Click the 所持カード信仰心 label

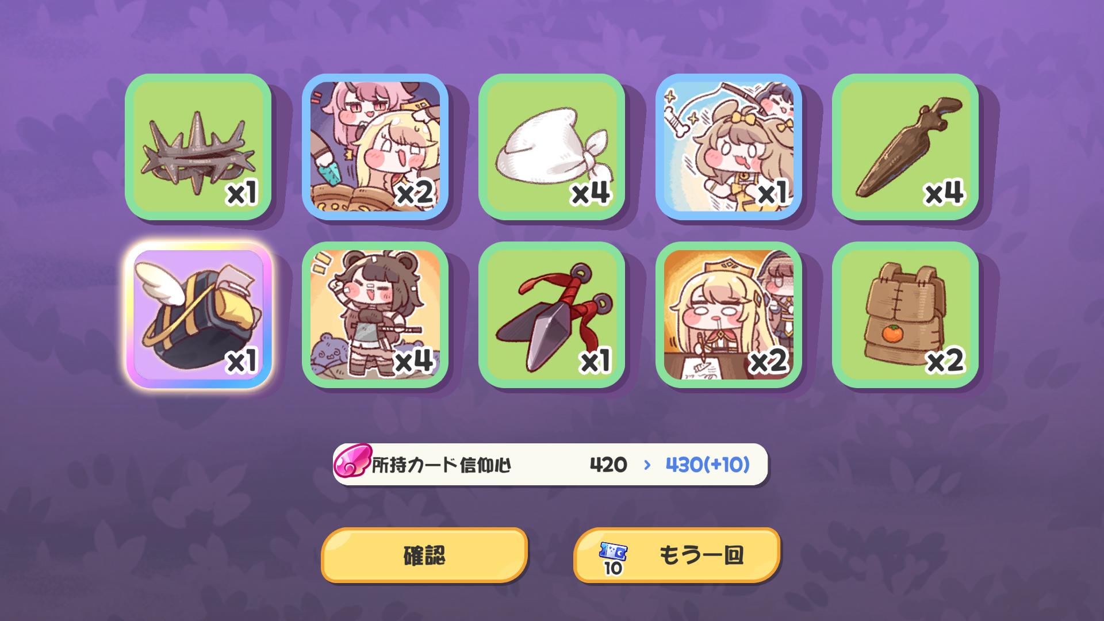click(x=441, y=465)
